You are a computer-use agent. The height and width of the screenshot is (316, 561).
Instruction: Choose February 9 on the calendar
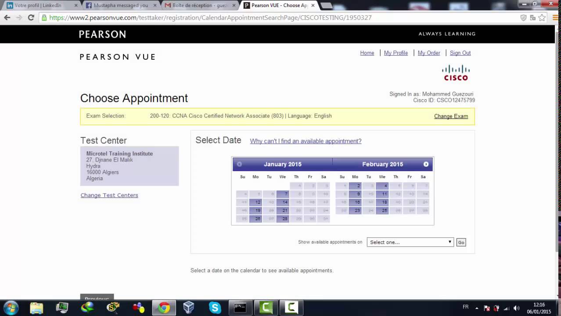coord(355,194)
